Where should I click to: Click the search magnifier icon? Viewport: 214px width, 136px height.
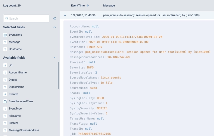(x=7, y=18)
